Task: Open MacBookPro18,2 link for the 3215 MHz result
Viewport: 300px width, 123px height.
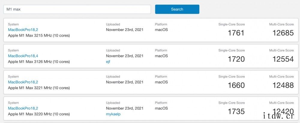Action: tap(23, 30)
